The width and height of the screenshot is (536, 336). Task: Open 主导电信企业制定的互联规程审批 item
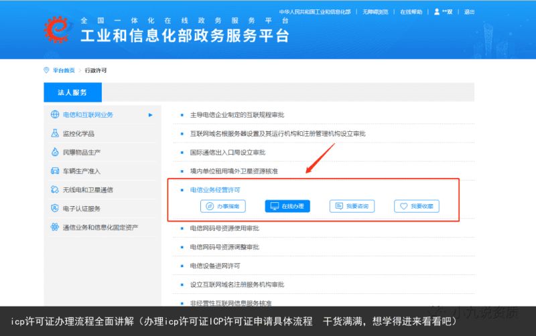tap(237, 114)
